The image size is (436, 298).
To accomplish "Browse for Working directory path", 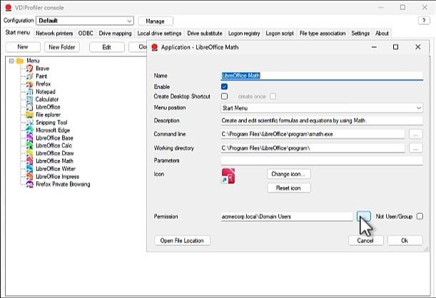I will 416,148.
